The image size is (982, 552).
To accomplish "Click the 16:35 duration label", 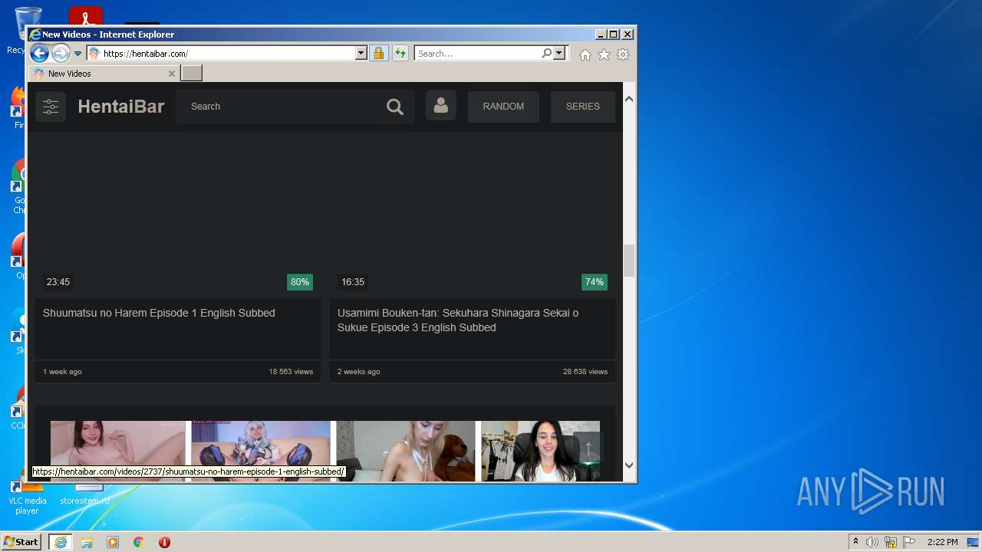I will pyautogui.click(x=353, y=282).
